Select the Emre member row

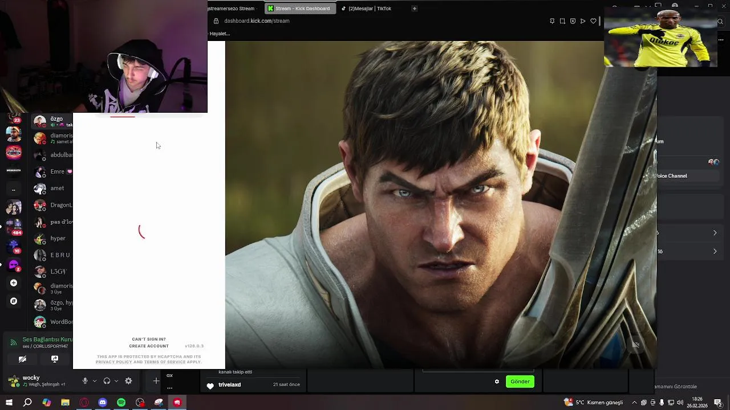point(52,171)
